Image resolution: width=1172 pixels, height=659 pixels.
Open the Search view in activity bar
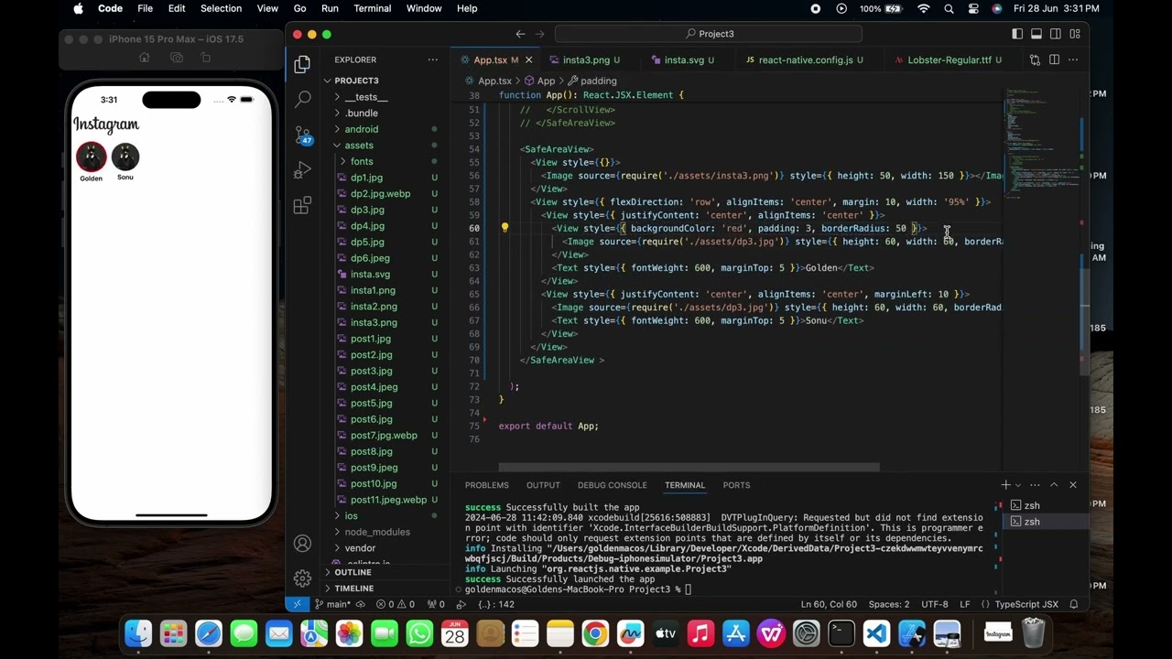tap(302, 99)
